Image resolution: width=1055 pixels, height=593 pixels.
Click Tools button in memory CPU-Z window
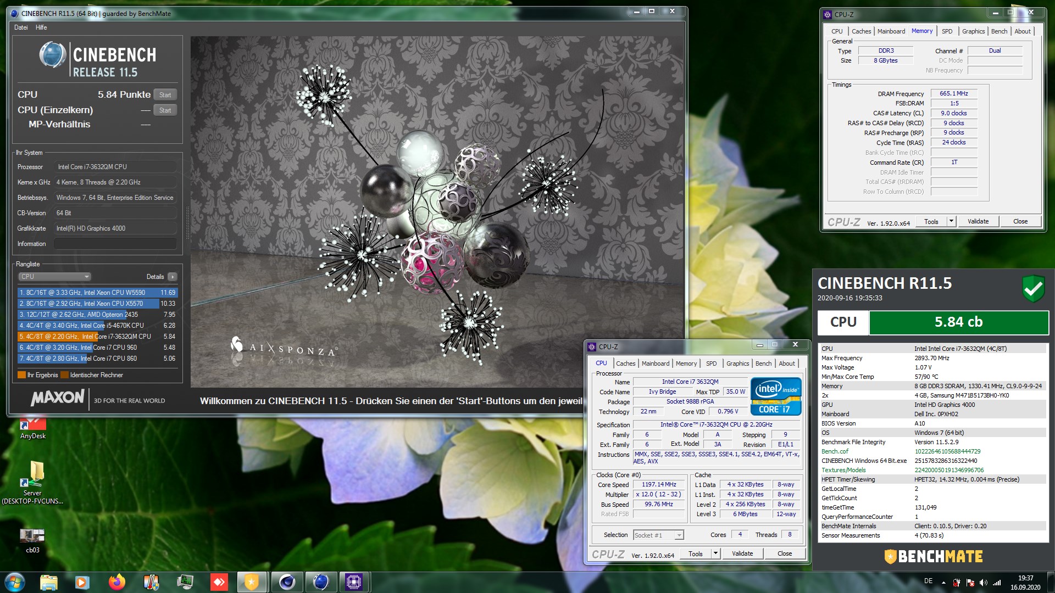(931, 222)
